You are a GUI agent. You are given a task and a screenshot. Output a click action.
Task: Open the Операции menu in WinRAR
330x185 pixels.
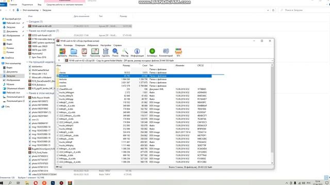coord(80,45)
